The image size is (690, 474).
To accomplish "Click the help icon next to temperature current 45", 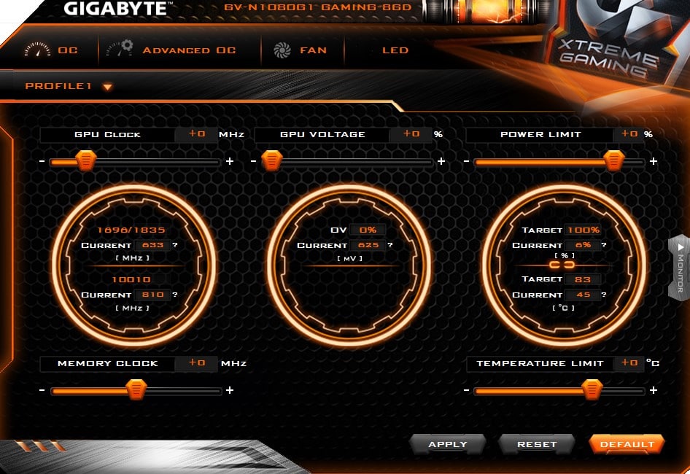I will point(603,295).
